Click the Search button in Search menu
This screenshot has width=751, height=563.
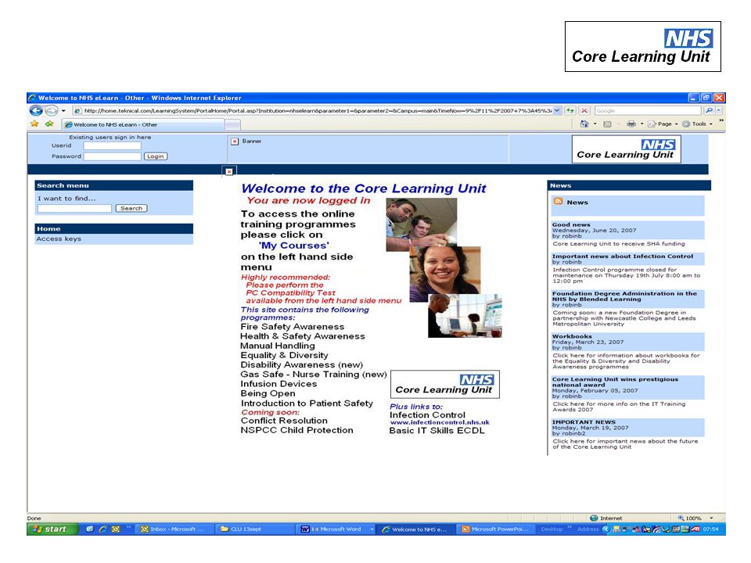click(x=131, y=209)
